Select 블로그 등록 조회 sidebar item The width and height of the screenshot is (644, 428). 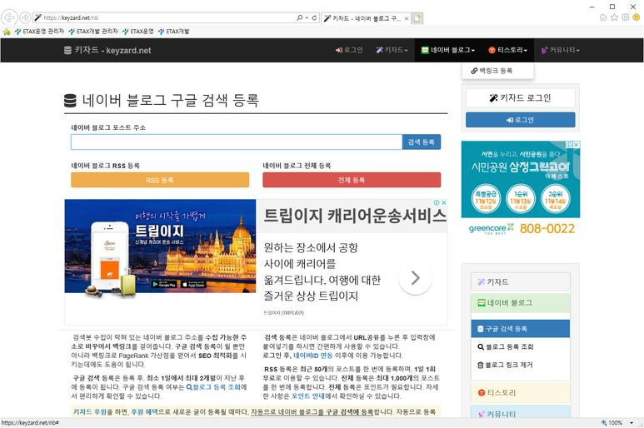pos(521,346)
